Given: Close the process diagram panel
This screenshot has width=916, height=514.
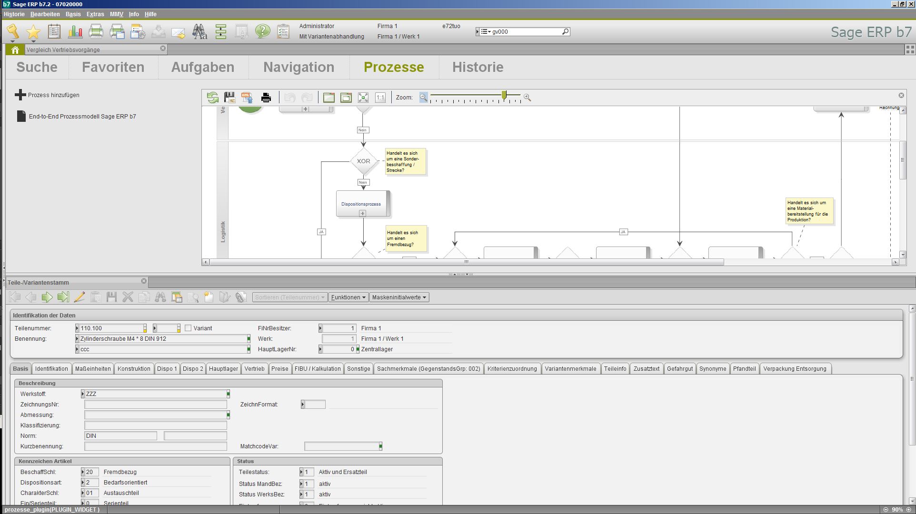Looking at the screenshot, I should pos(901,95).
